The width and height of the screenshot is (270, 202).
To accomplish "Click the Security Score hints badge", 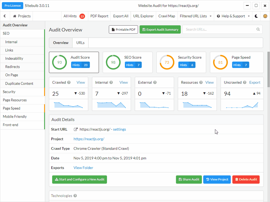I will (187, 65).
